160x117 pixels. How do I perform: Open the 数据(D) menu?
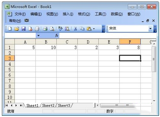click(x=117, y=14)
